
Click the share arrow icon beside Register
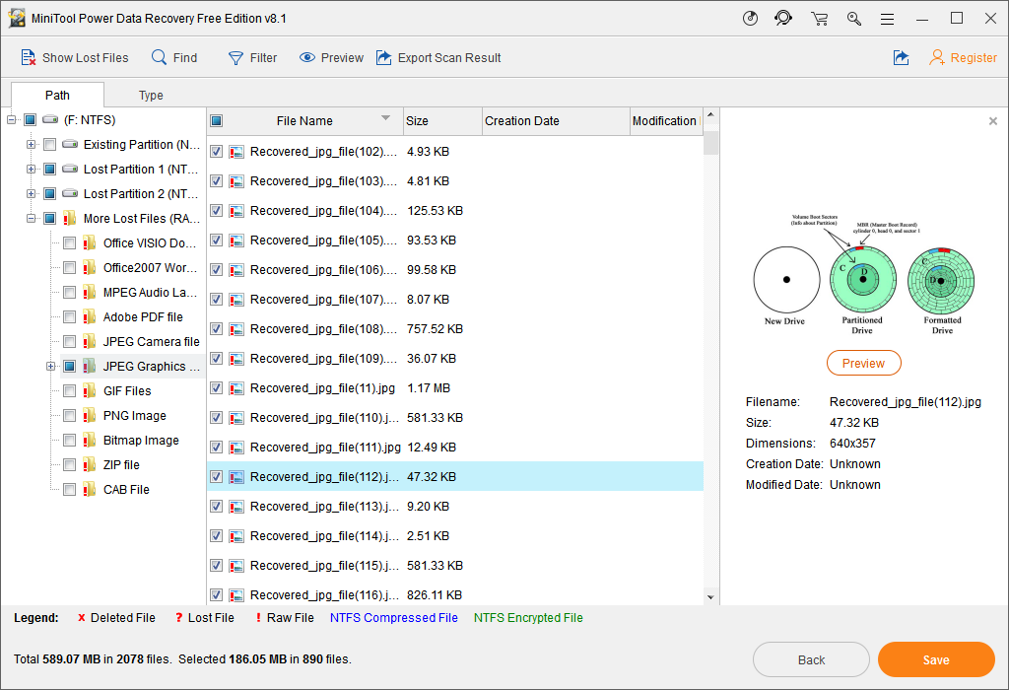[x=901, y=58]
